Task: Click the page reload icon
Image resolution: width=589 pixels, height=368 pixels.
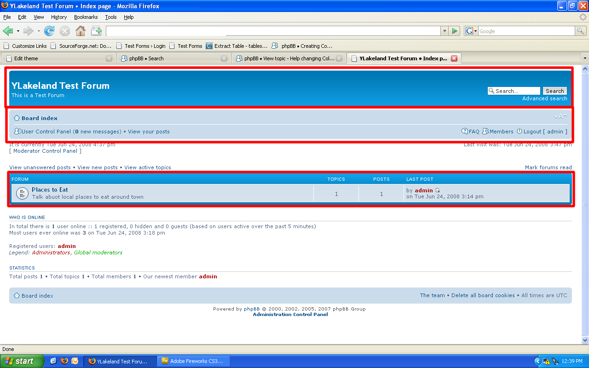Action: (49, 31)
